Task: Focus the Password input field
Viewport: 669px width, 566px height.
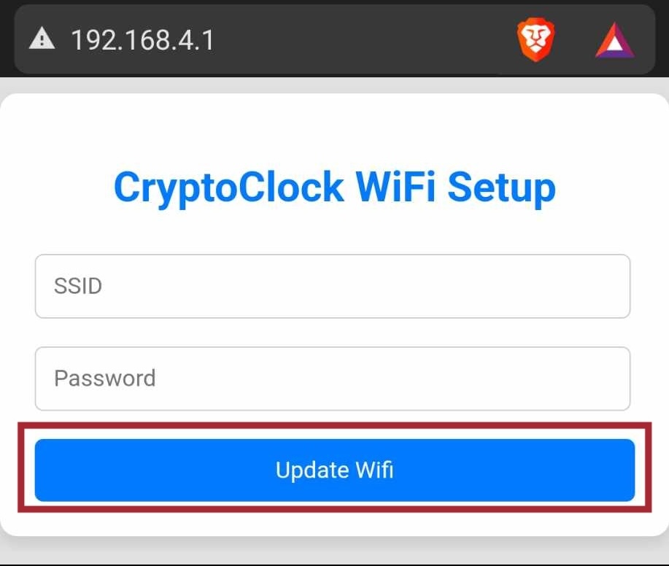Action: (333, 379)
